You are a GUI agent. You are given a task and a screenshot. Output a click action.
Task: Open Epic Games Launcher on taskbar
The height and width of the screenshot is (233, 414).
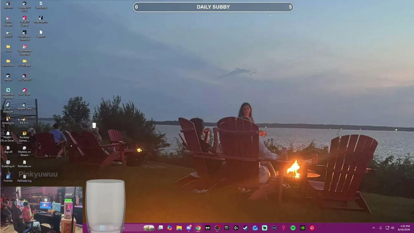tap(226, 228)
